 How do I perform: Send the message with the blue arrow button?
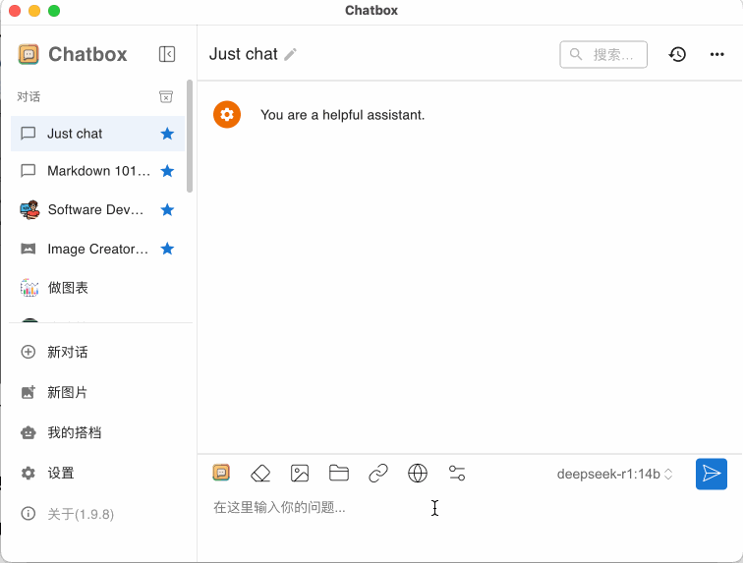tap(712, 474)
